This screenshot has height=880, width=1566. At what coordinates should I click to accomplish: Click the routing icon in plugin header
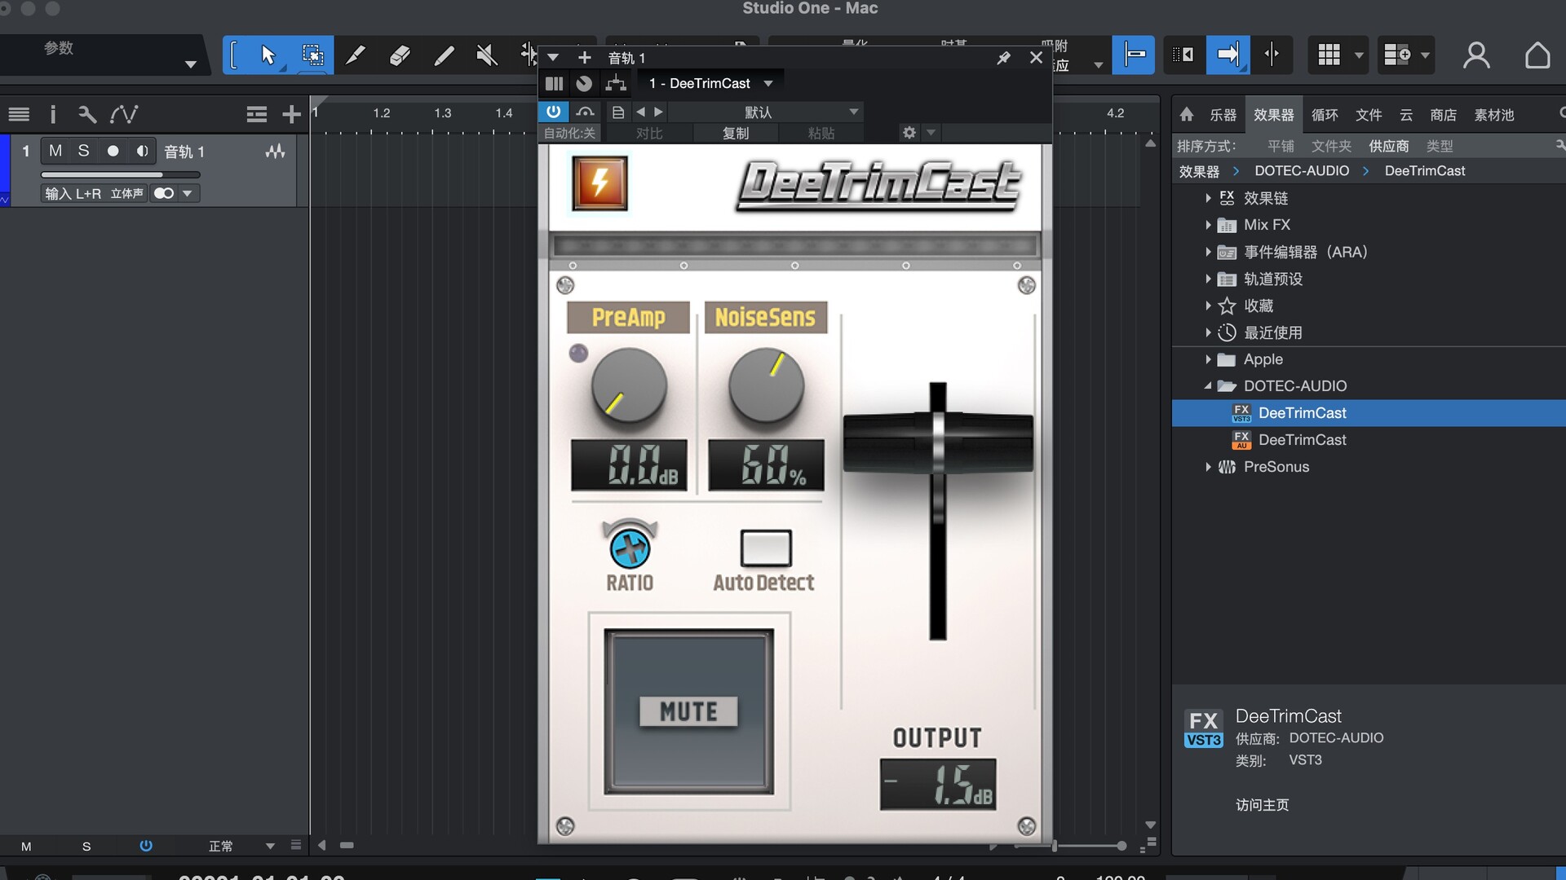616,83
